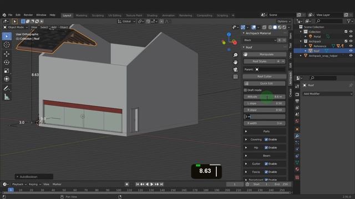Jump to the timeline start
Viewport: 355px width, 199px height.
[x=137, y=184]
